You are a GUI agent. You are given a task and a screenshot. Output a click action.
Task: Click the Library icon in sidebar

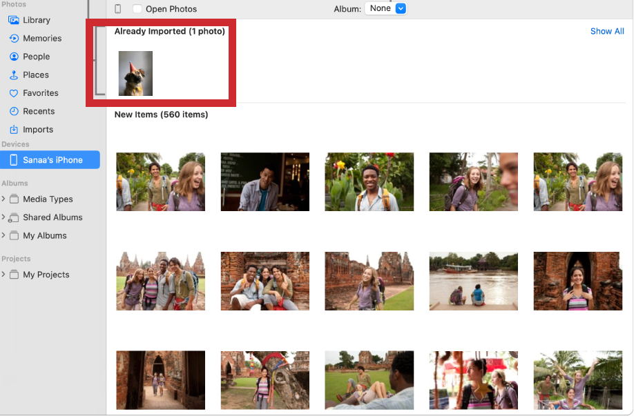point(14,20)
